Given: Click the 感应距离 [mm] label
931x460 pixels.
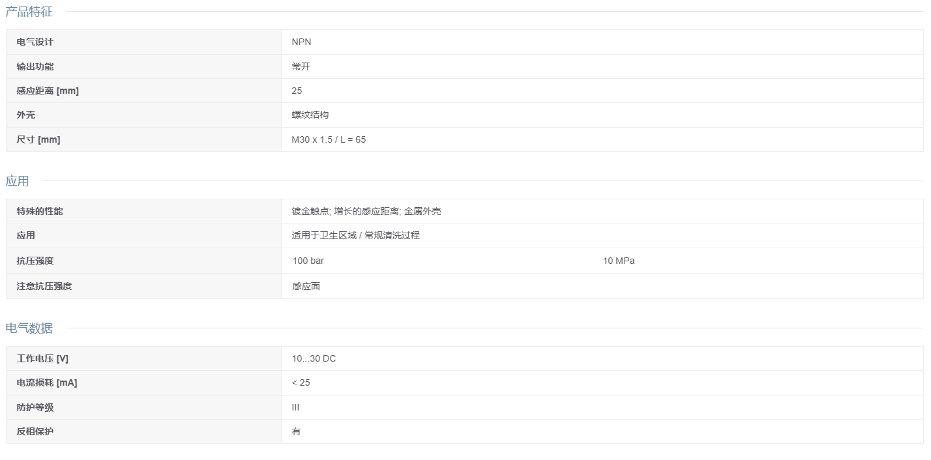Looking at the screenshot, I should point(48,91).
